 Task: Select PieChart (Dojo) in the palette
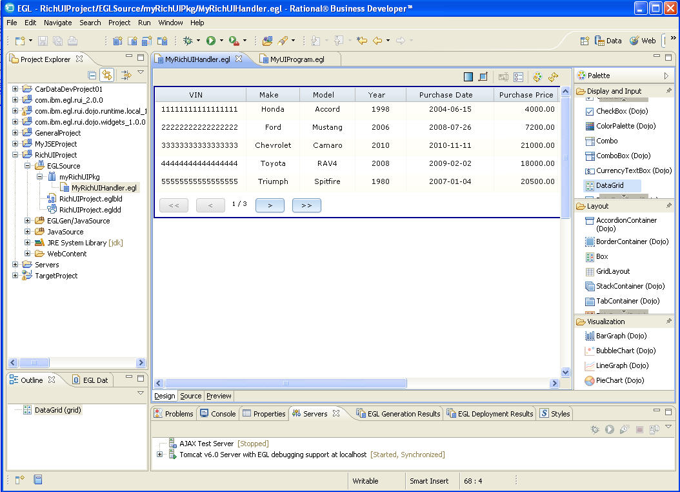(614, 380)
